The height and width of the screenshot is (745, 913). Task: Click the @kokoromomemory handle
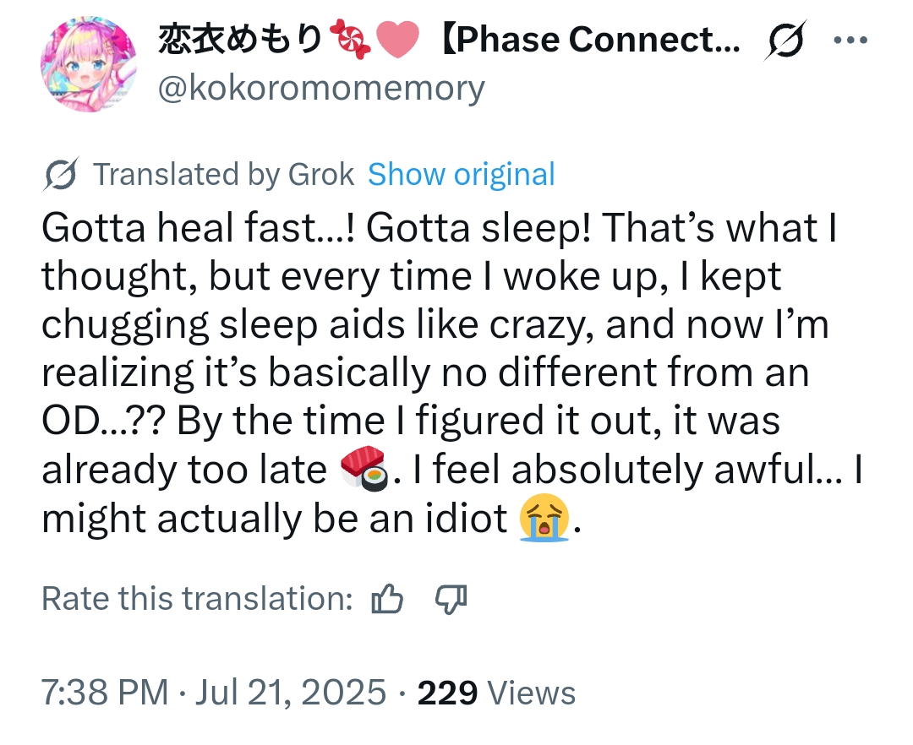pos(321,88)
